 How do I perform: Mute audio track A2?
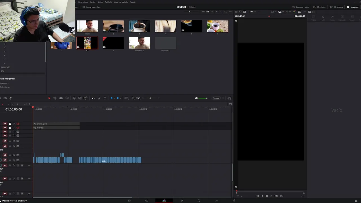[x=22, y=179]
